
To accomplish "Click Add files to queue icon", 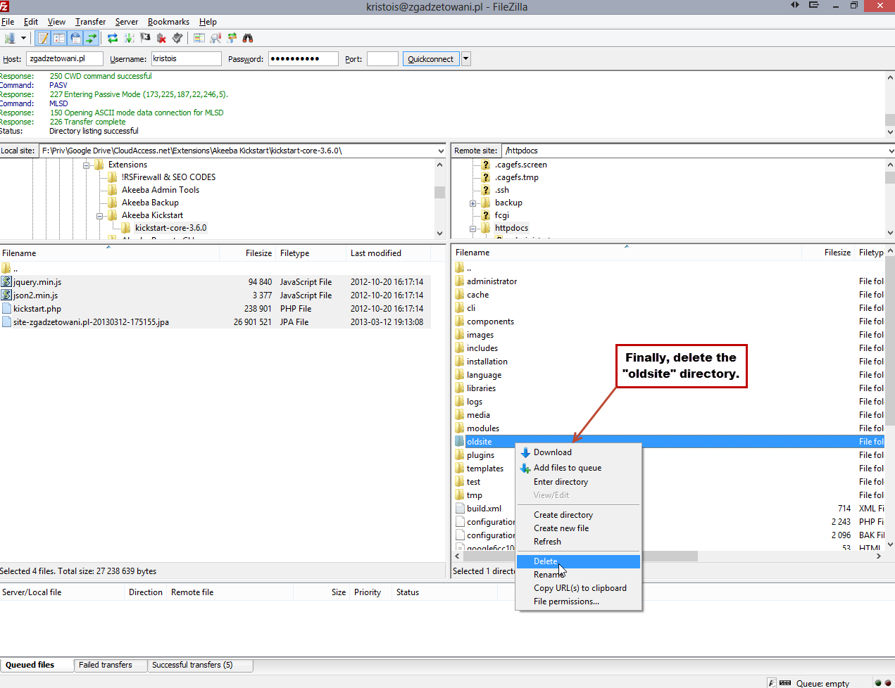I will point(525,469).
